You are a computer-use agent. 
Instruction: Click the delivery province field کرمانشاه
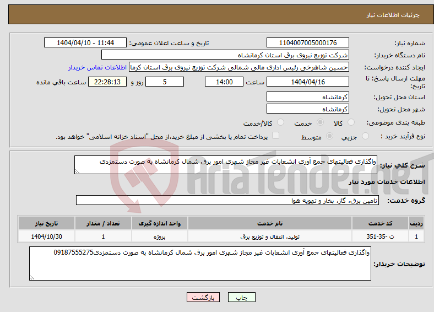coord(307,96)
